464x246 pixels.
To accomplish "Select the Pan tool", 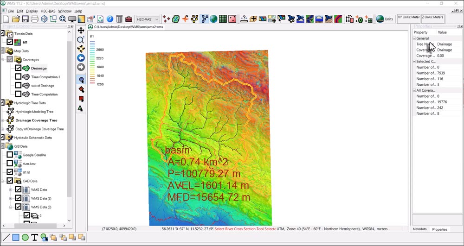I will (81, 31).
